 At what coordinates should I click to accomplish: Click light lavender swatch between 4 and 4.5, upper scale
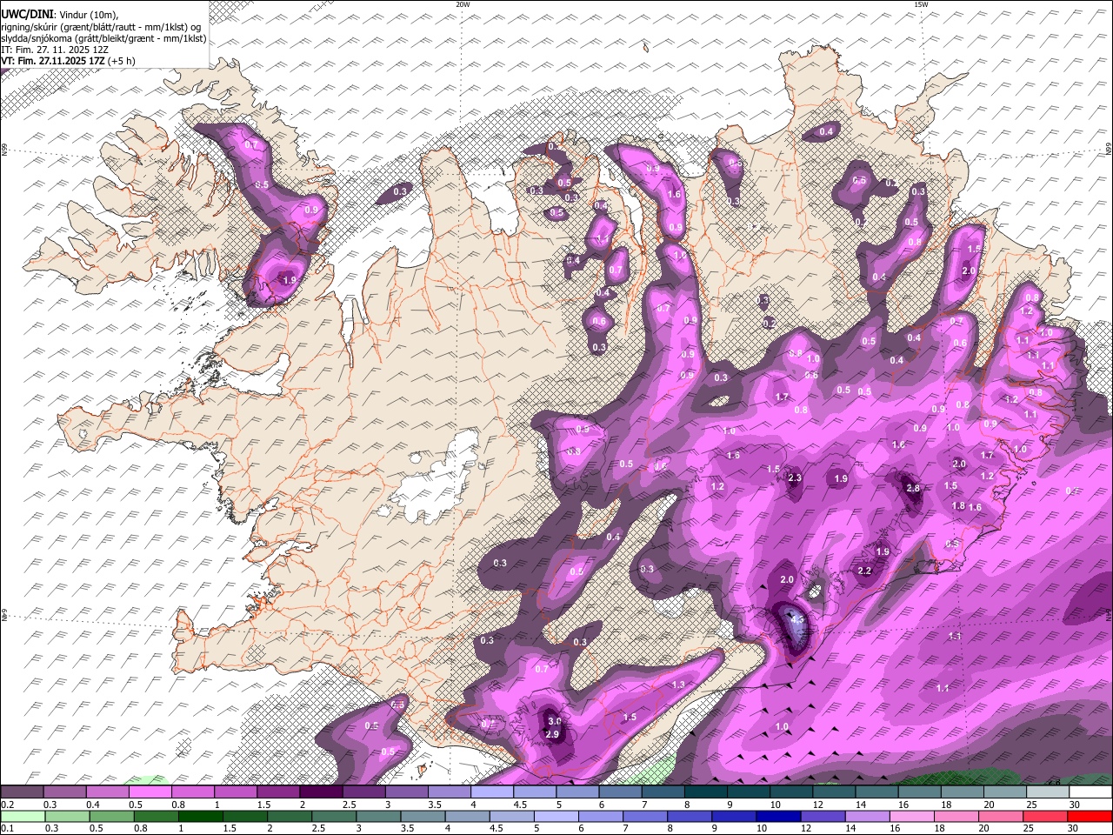[492, 792]
